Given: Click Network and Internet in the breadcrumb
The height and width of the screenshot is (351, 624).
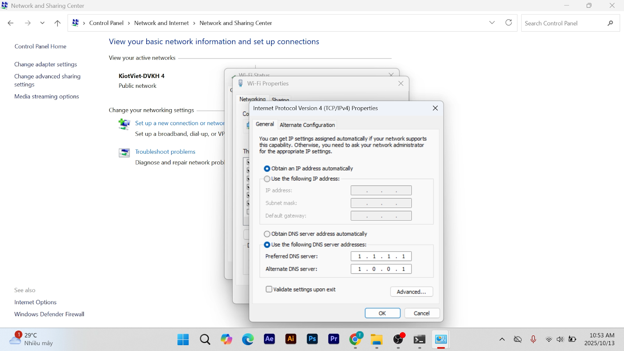Looking at the screenshot, I should [x=161, y=23].
